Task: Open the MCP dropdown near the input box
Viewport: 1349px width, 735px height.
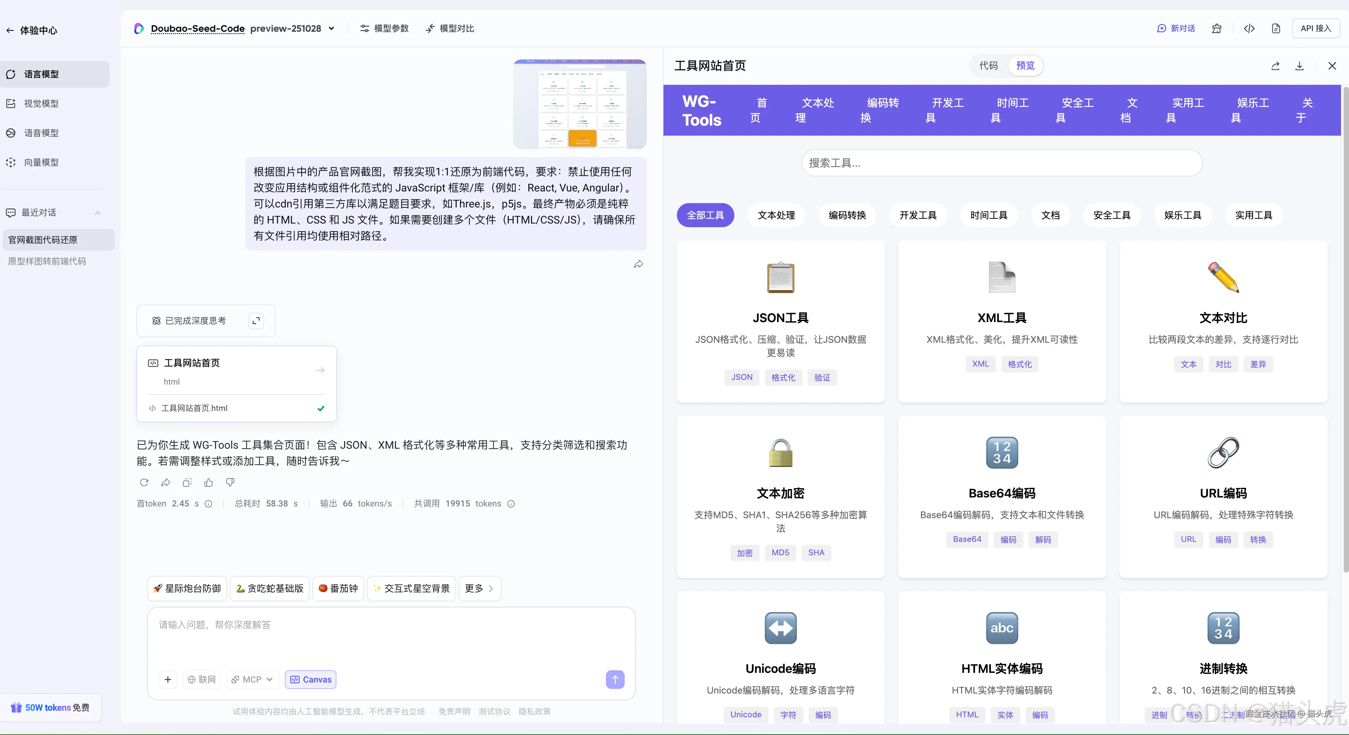Action: point(252,679)
